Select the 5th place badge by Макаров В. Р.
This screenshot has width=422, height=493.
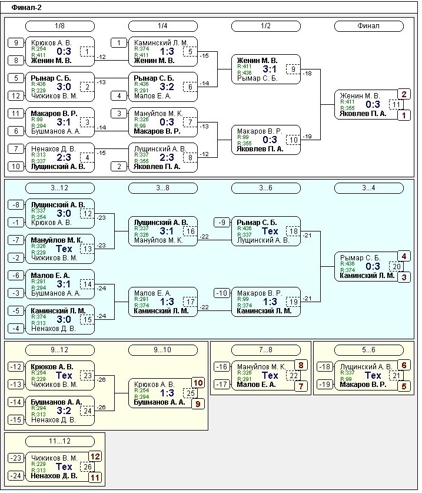tap(404, 386)
